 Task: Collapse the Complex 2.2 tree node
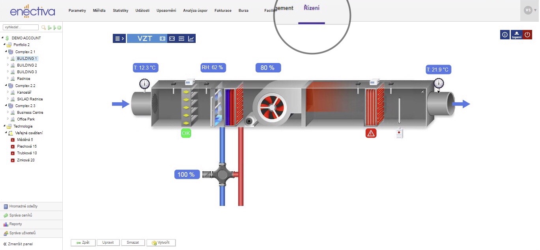click(6, 85)
